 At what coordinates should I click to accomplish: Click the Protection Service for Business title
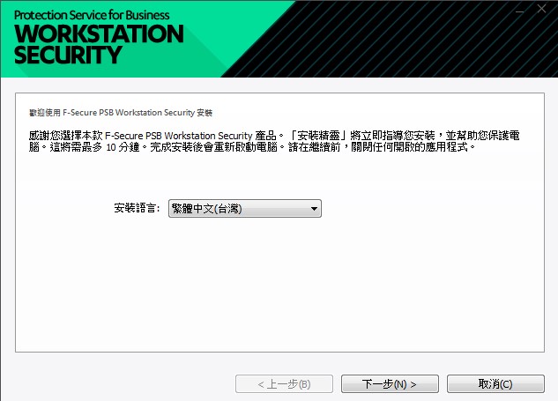(x=92, y=15)
